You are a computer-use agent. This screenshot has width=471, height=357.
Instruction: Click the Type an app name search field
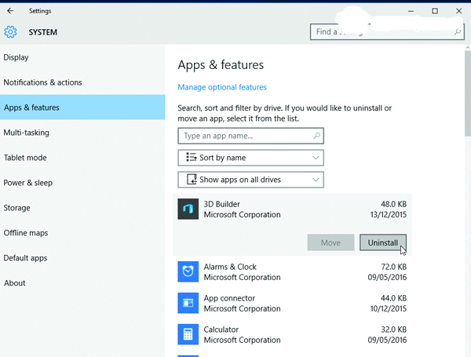click(251, 136)
